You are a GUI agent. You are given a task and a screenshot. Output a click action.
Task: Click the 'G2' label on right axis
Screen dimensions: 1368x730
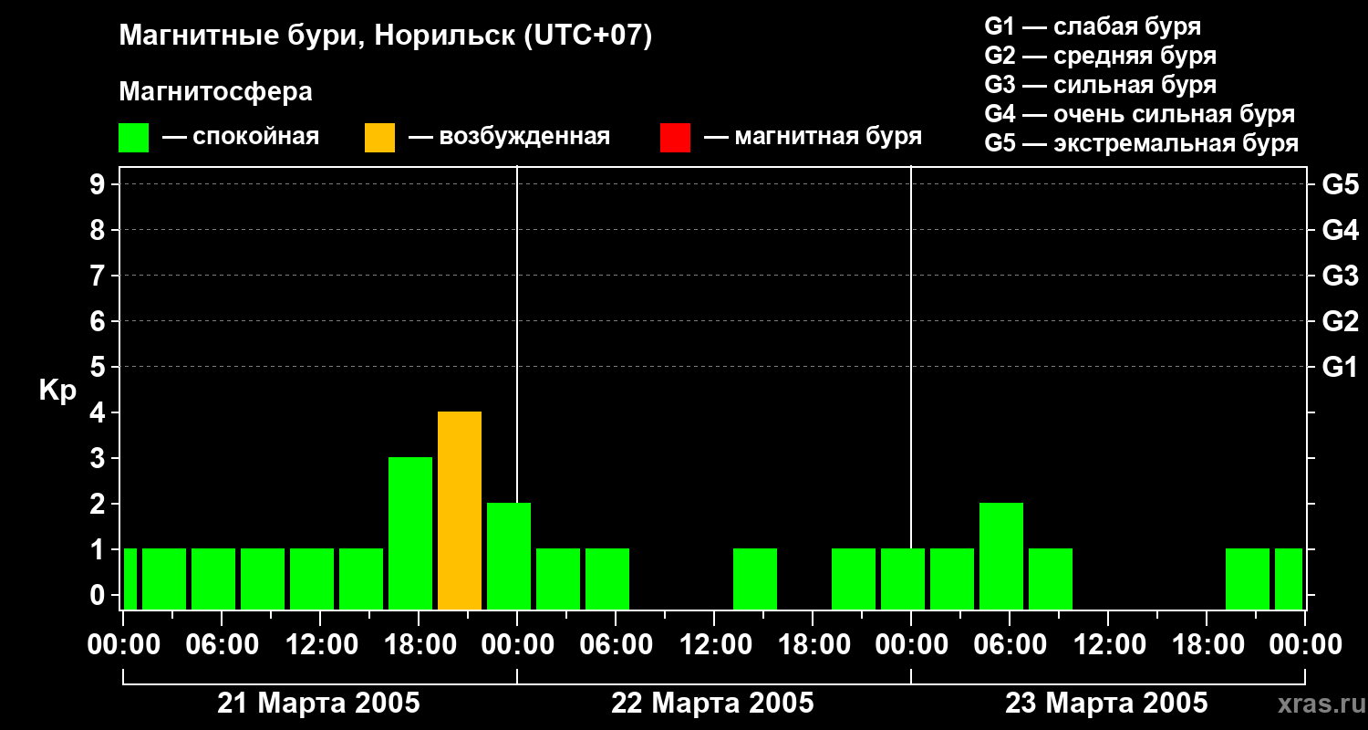click(x=1340, y=321)
